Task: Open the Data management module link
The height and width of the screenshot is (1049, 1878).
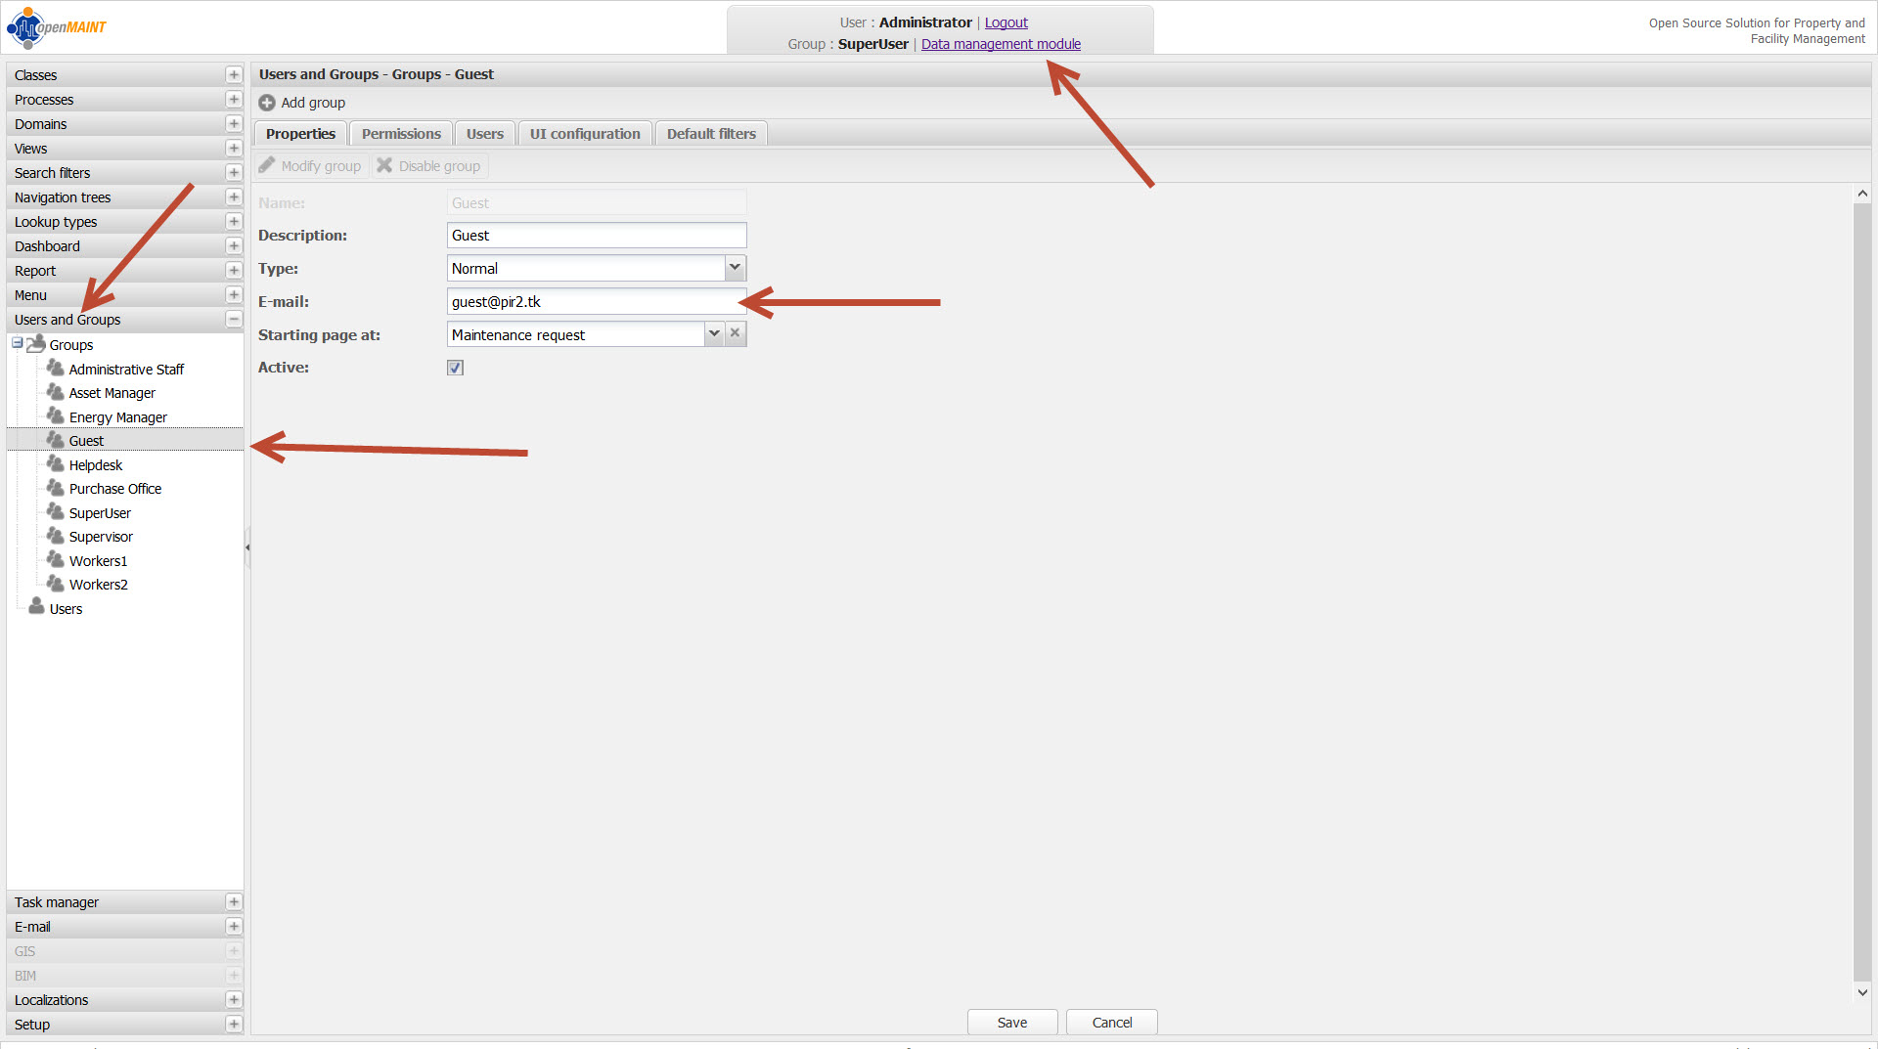Action: pos(1001,44)
